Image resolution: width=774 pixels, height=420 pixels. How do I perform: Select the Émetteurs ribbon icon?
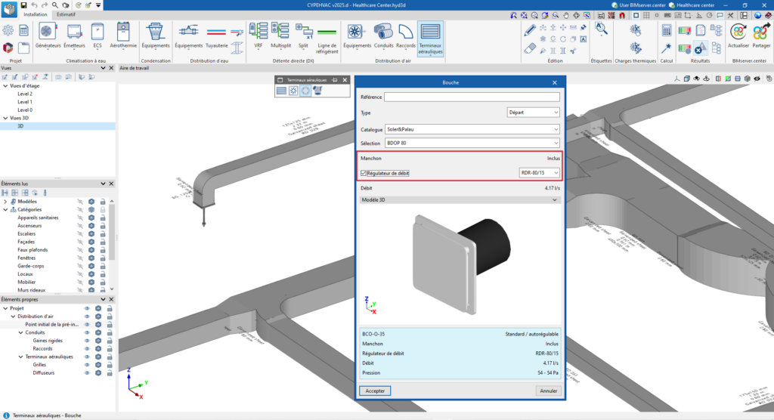click(74, 36)
